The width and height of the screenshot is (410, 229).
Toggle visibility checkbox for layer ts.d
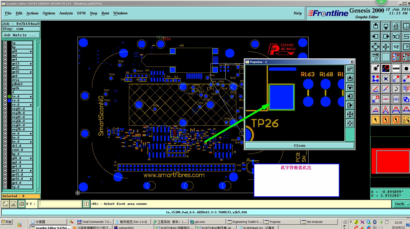click(5, 100)
